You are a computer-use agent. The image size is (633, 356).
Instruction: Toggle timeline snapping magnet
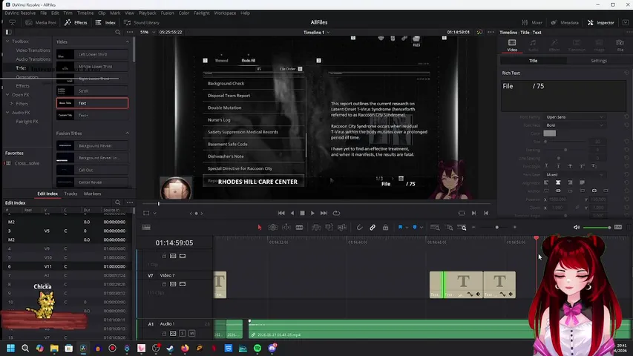(x=359, y=227)
